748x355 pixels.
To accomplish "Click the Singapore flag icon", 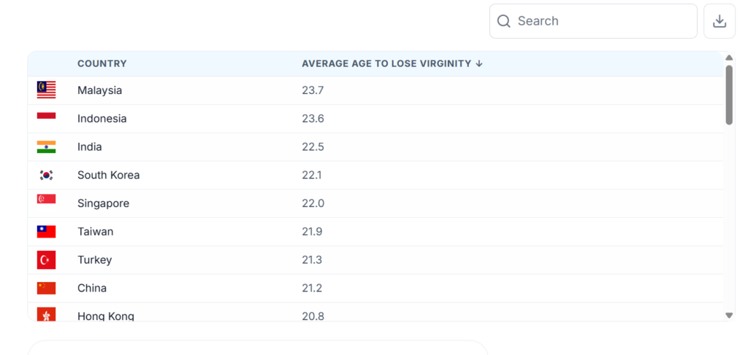I will (46, 199).
